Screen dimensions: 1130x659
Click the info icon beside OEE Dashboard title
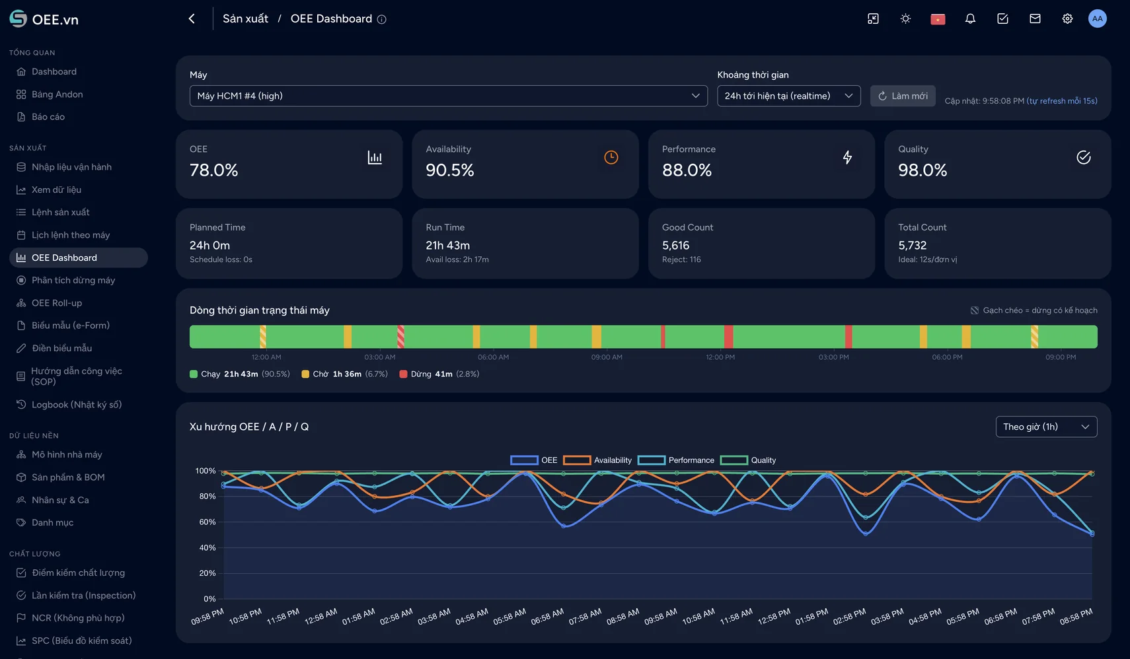pos(381,19)
